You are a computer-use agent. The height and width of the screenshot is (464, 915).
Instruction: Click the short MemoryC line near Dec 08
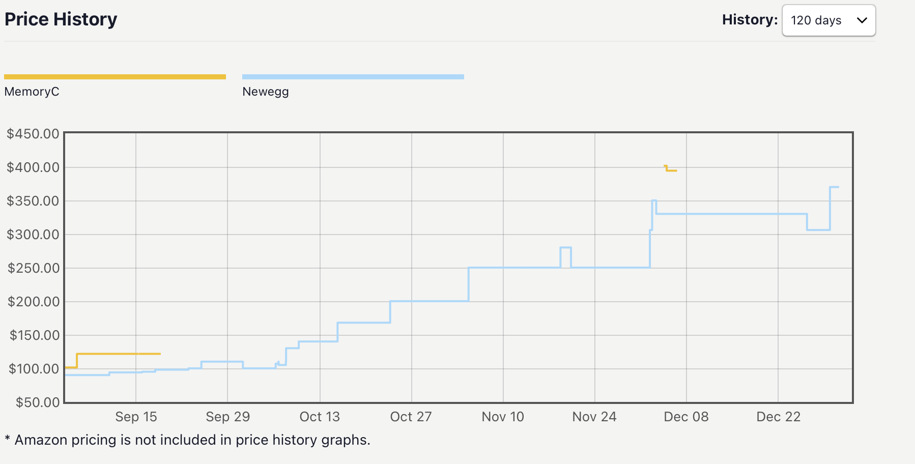pyautogui.click(x=671, y=170)
